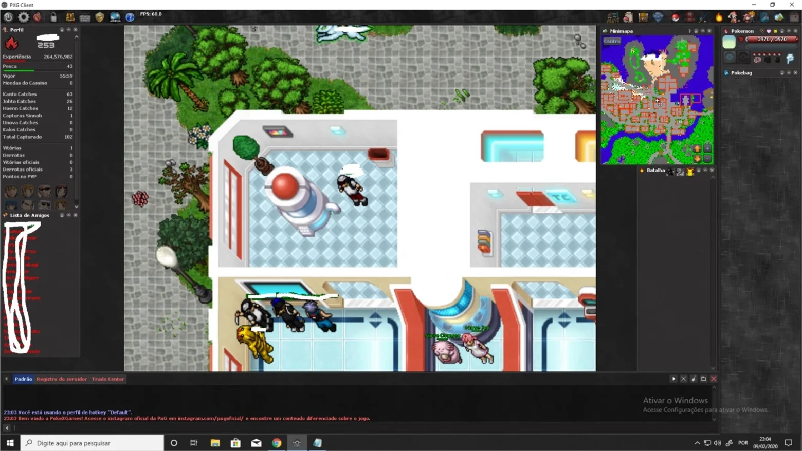Click the right arrow on the chat tab bar
The height and width of the screenshot is (451, 802).
(x=673, y=379)
